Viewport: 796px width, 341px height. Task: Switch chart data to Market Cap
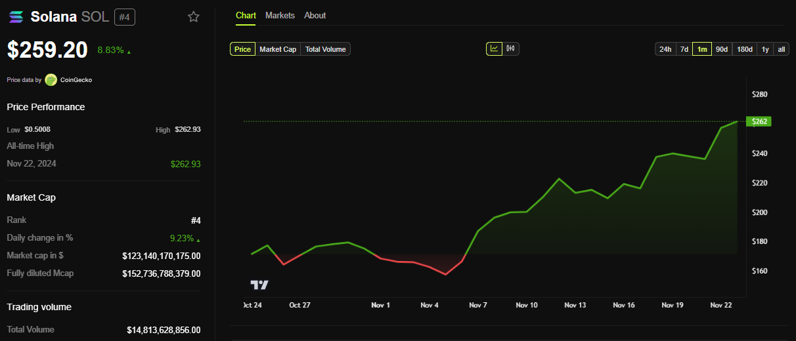tap(278, 49)
